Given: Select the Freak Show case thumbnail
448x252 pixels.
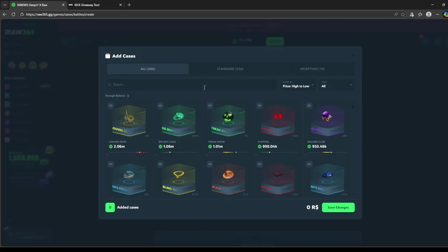Looking at the screenshot, I should [x=228, y=121].
